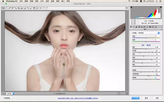This screenshot has width=164, height=102.
Task: Click the 对比度 value input field
Action: point(156,51)
